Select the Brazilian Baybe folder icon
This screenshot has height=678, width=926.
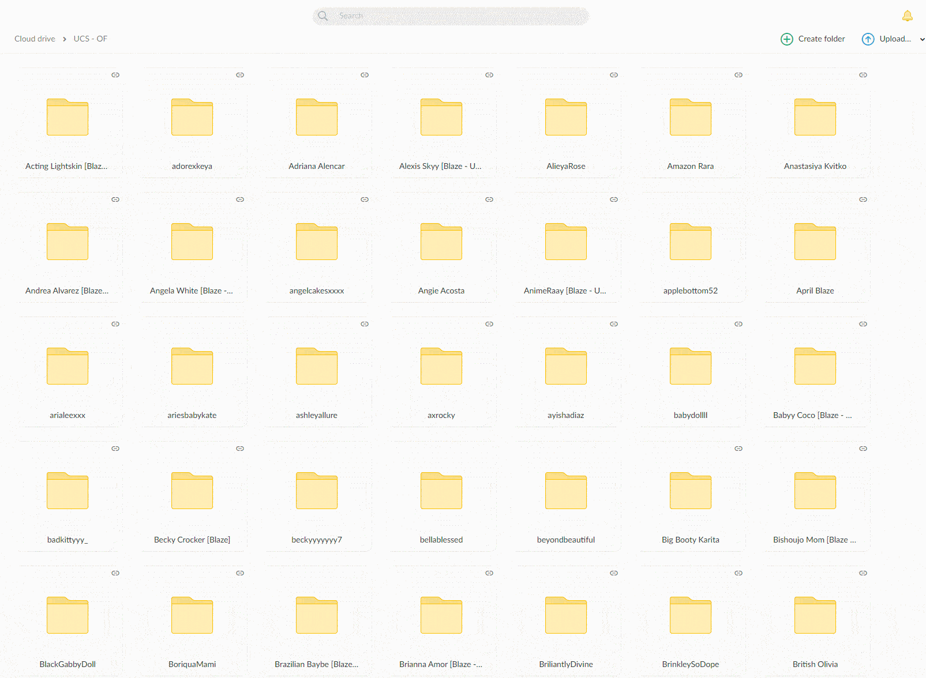click(x=317, y=615)
